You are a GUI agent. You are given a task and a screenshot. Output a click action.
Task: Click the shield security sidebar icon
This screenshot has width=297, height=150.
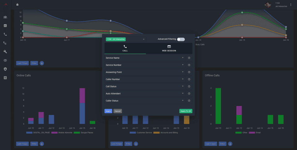[5, 69]
